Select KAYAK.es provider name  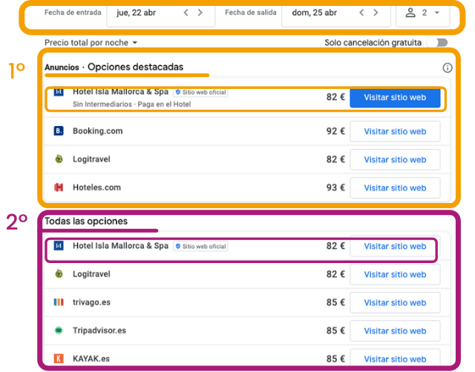pyautogui.click(x=91, y=359)
